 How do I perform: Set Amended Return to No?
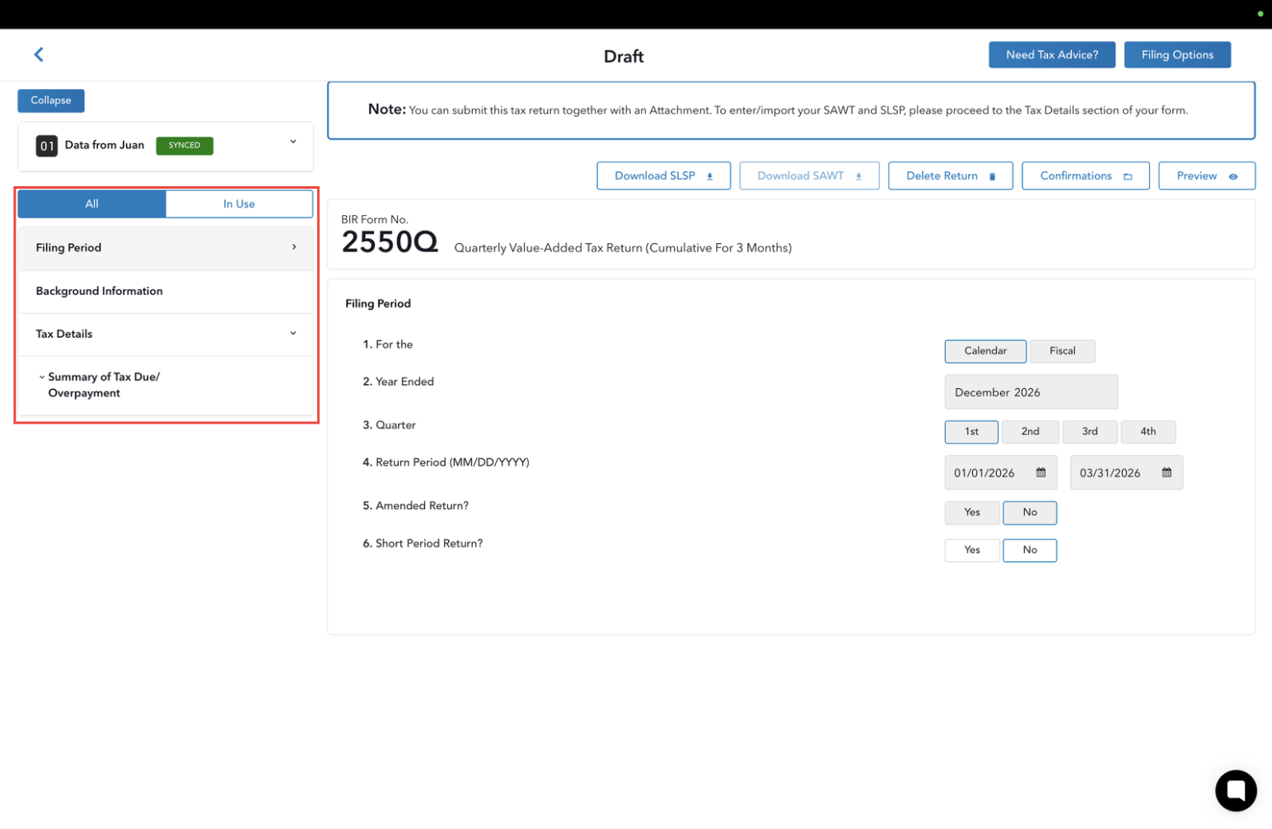tap(1030, 513)
